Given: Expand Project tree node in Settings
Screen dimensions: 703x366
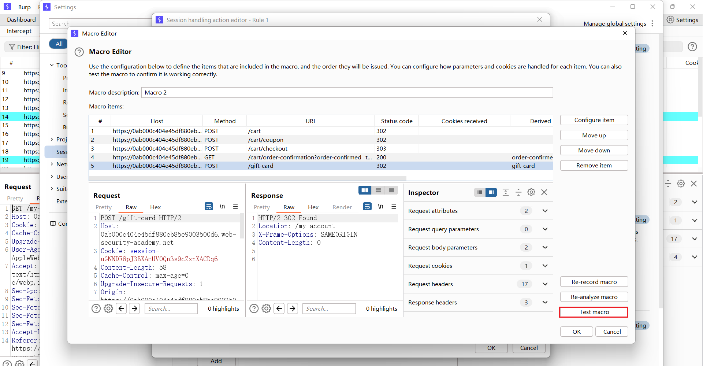Looking at the screenshot, I should click(x=52, y=139).
